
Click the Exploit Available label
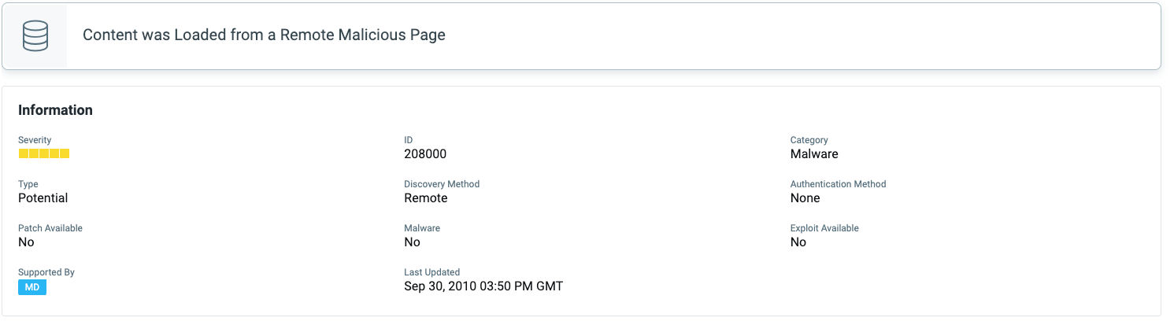click(x=824, y=228)
